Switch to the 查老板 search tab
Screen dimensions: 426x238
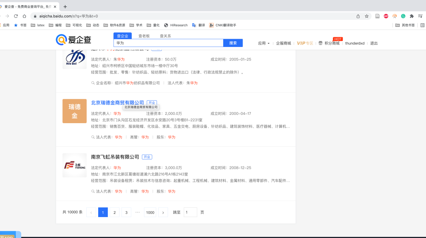coord(144,36)
